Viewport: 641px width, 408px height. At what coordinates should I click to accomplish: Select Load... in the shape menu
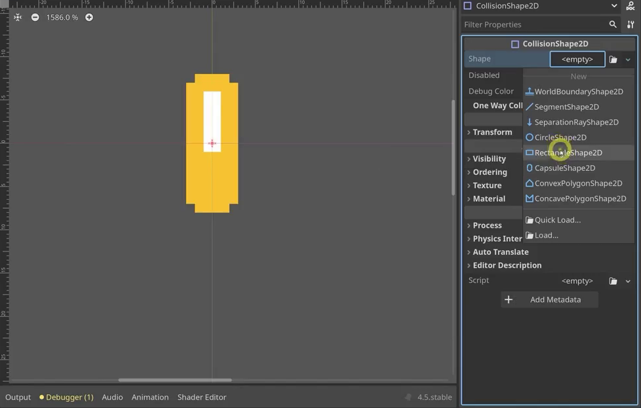coord(579,236)
